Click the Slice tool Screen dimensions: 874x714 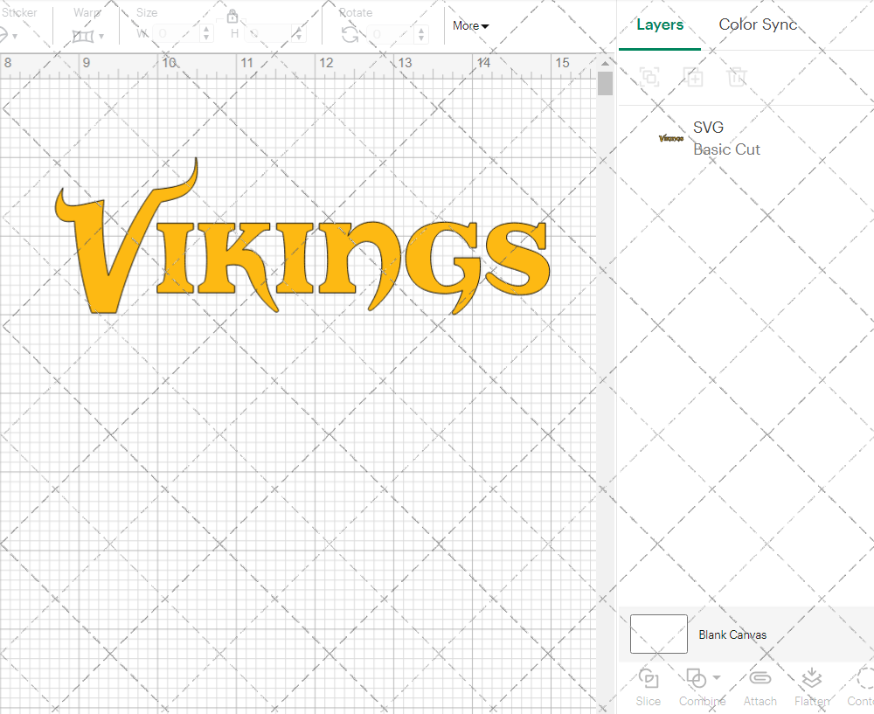click(x=649, y=688)
